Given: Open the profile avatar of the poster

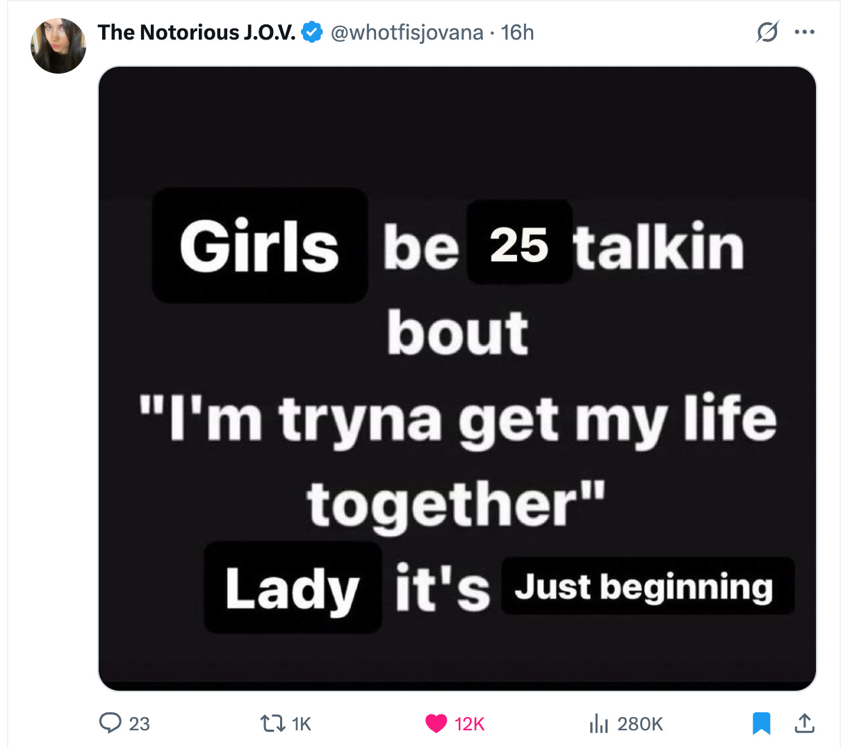Looking at the screenshot, I should coord(58,46).
